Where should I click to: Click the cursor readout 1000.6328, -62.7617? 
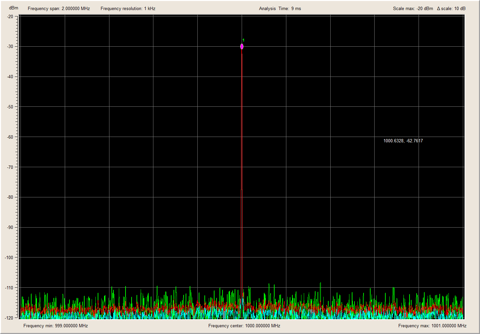pyautogui.click(x=403, y=141)
